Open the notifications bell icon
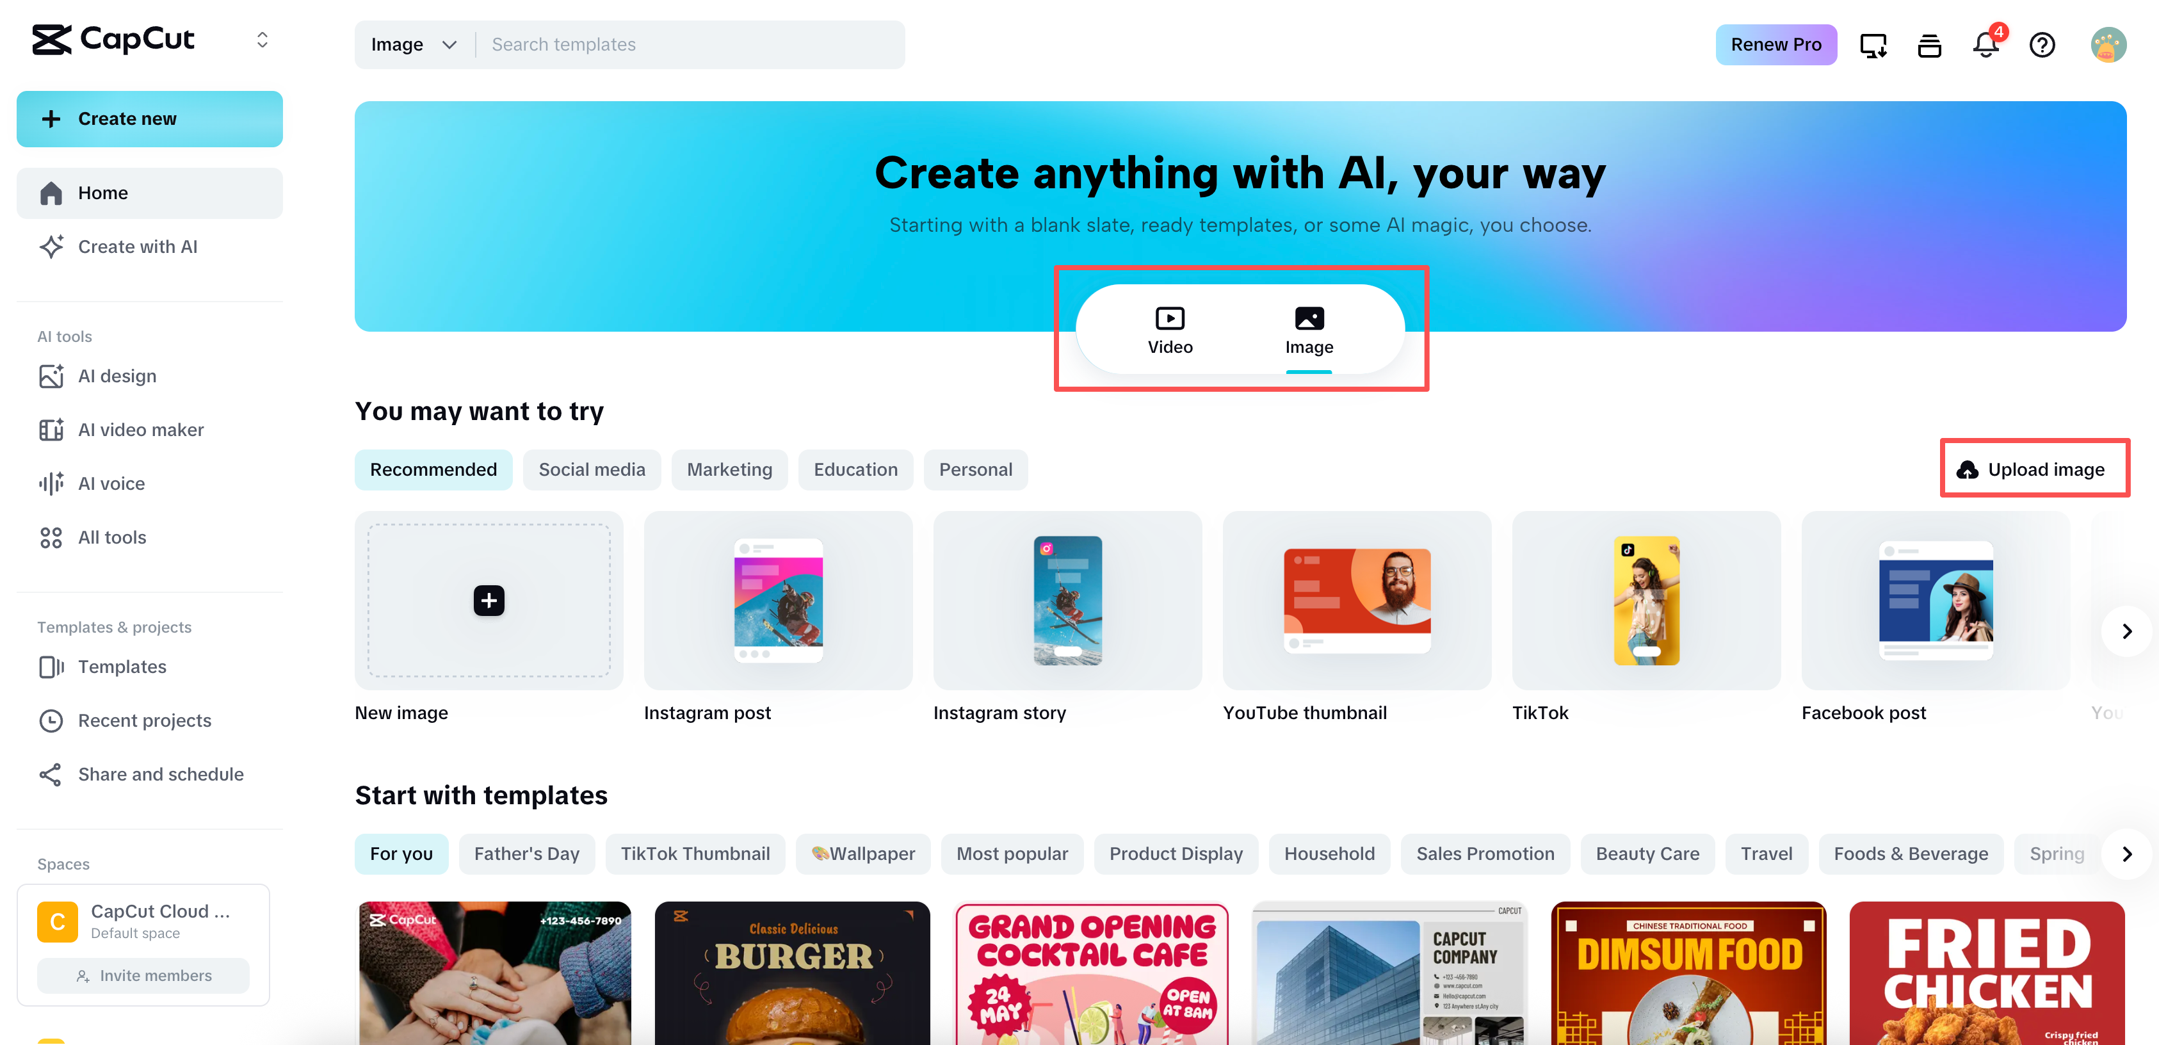 (x=1985, y=44)
